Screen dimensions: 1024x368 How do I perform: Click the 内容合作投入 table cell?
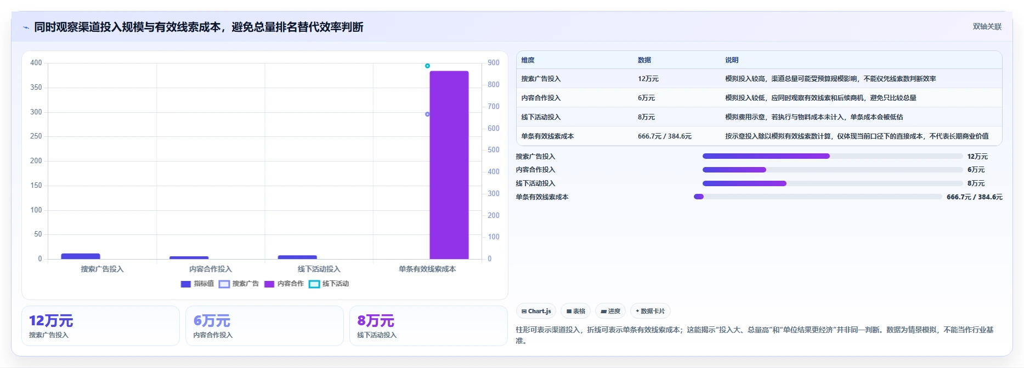[x=541, y=98]
